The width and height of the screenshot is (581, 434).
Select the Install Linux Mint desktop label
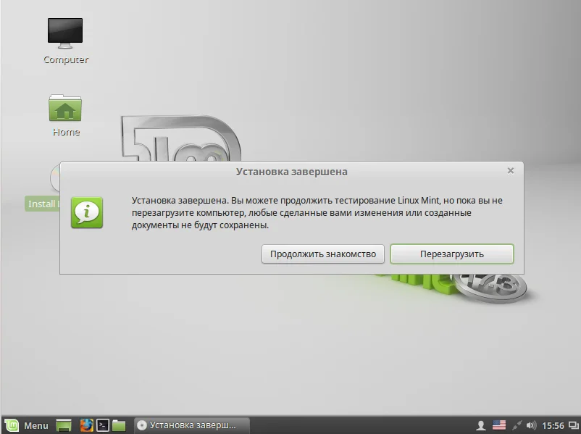click(x=43, y=204)
